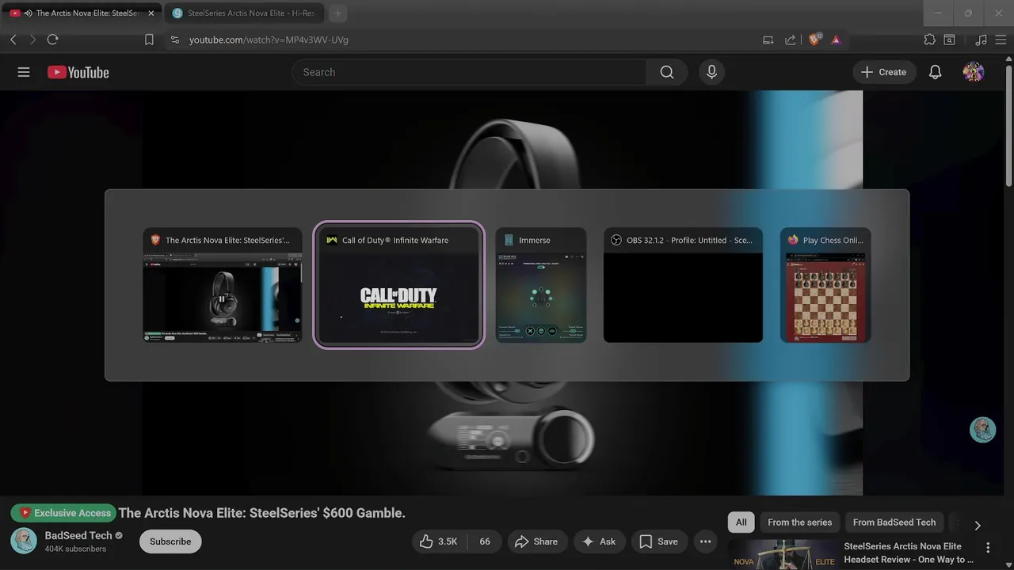
Task: Open the Brave Shields lion icon
Action: click(x=814, y=40)
